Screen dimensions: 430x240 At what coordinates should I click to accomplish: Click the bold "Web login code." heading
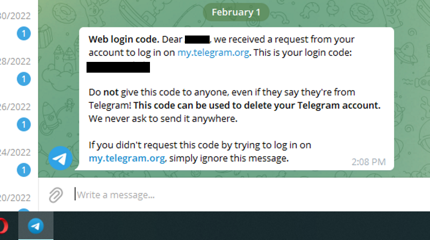point(124,40)
